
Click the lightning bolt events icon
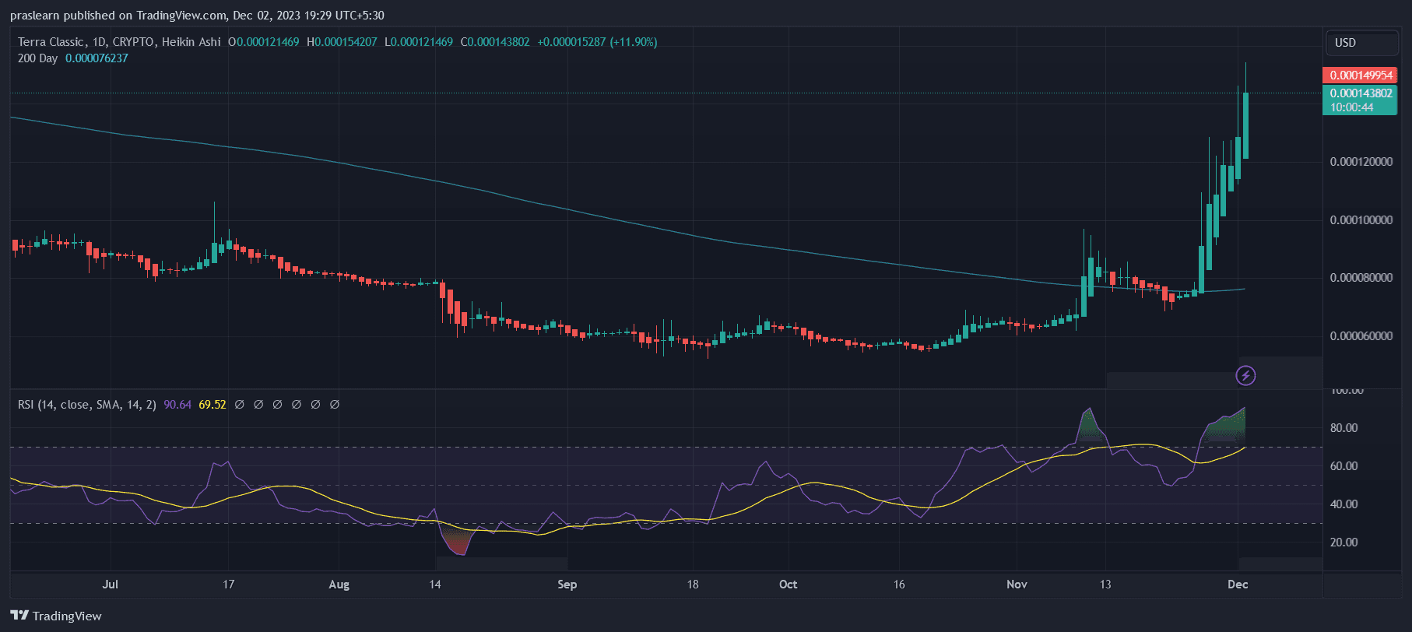(x=1245, y=376)
